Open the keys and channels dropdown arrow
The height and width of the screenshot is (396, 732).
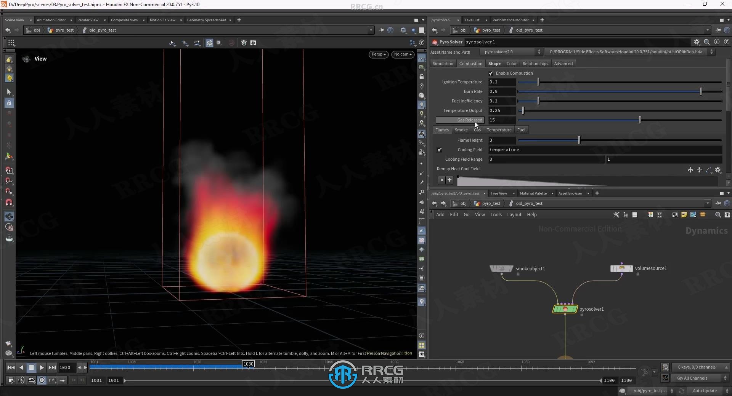coord(726,367)
